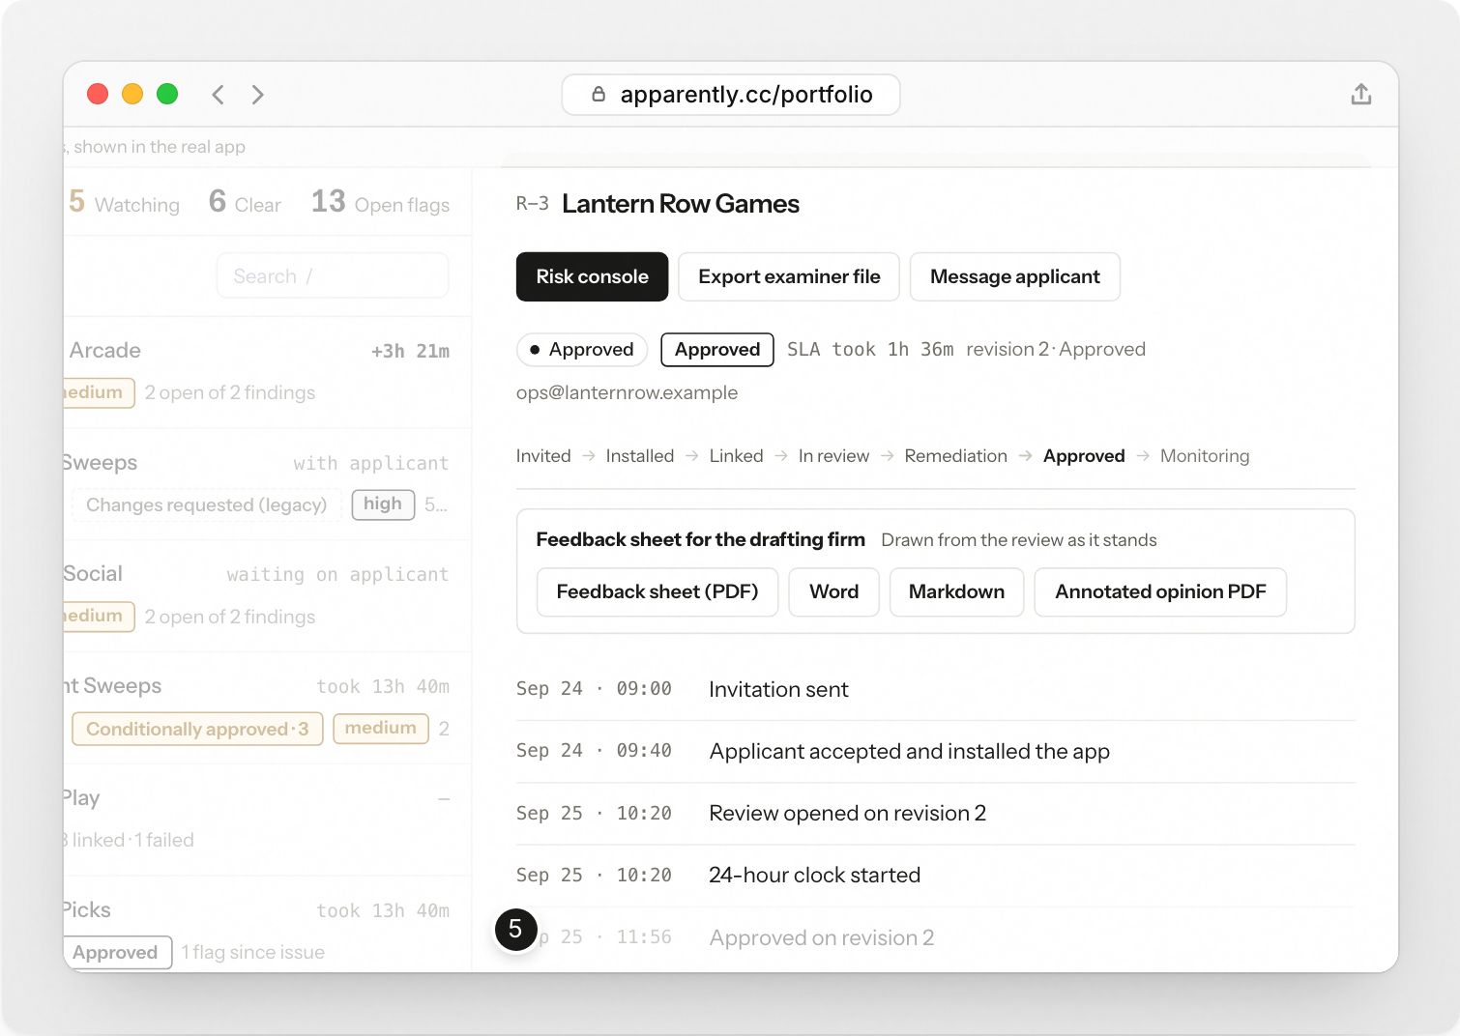Click the medium badge beside Conditionally approved
Screen dimensions: 1460x1036
pos(381,729)
